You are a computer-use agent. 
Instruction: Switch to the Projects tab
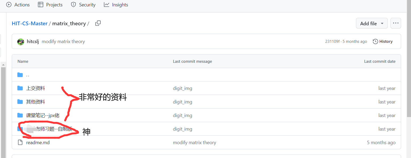pos(50,5)
